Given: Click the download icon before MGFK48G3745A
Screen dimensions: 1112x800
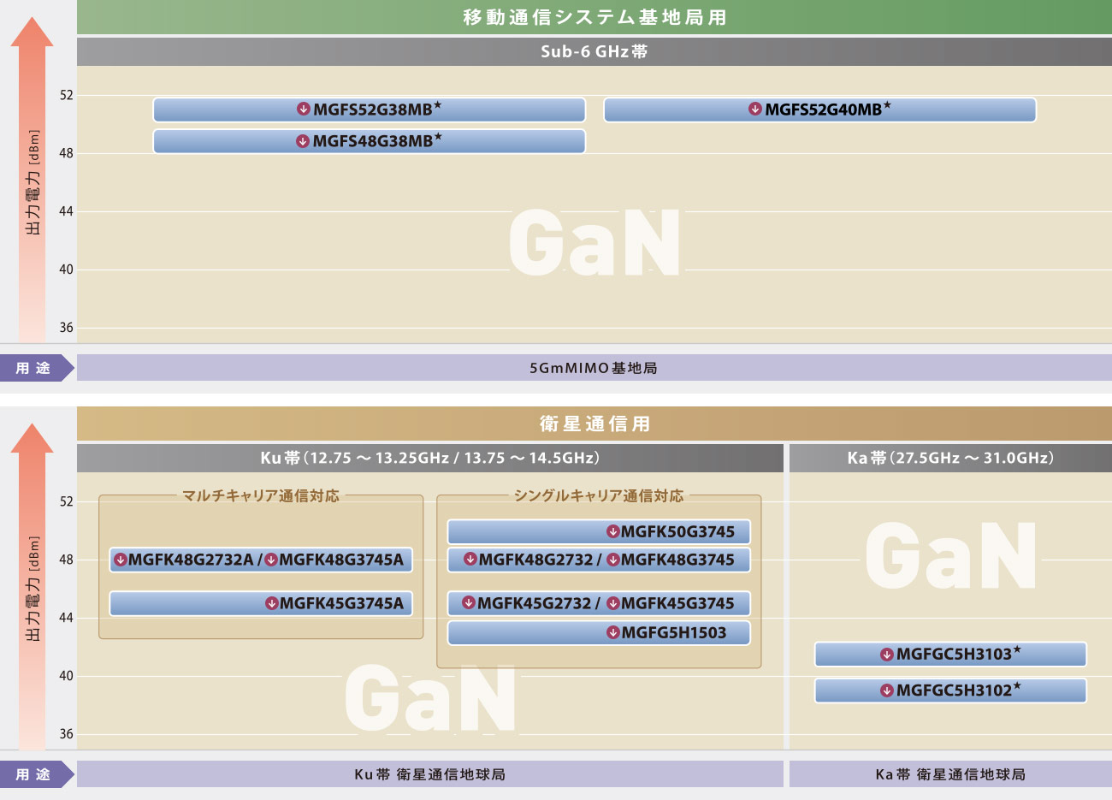Looking at the screenshot, I should (271, 560).
